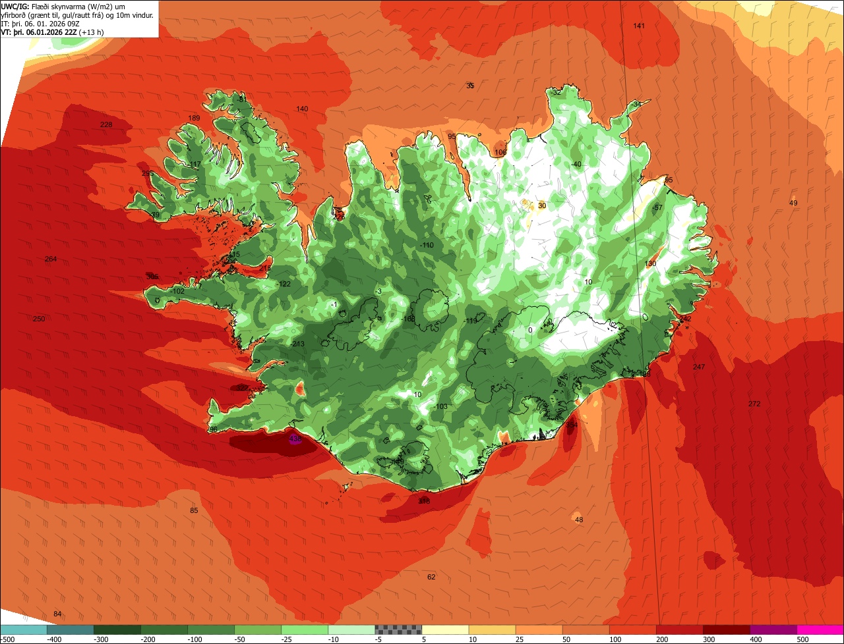Click the map value '322' near Reykjanes
This screenshot has width=844, height=644.
[x=242, y=387]
